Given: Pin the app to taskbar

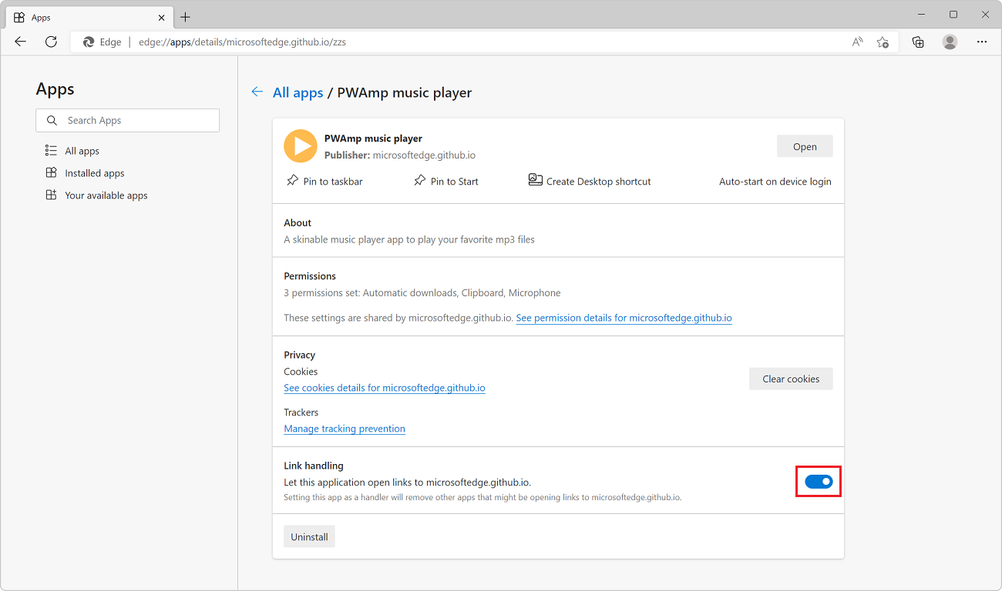Looking at the screenshot, I should click(x=324, y=181).
